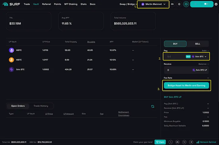The image size is (219, 145).
Task: Click Bridge Asset to Merlin and Earning
Action: coord(186,85)
